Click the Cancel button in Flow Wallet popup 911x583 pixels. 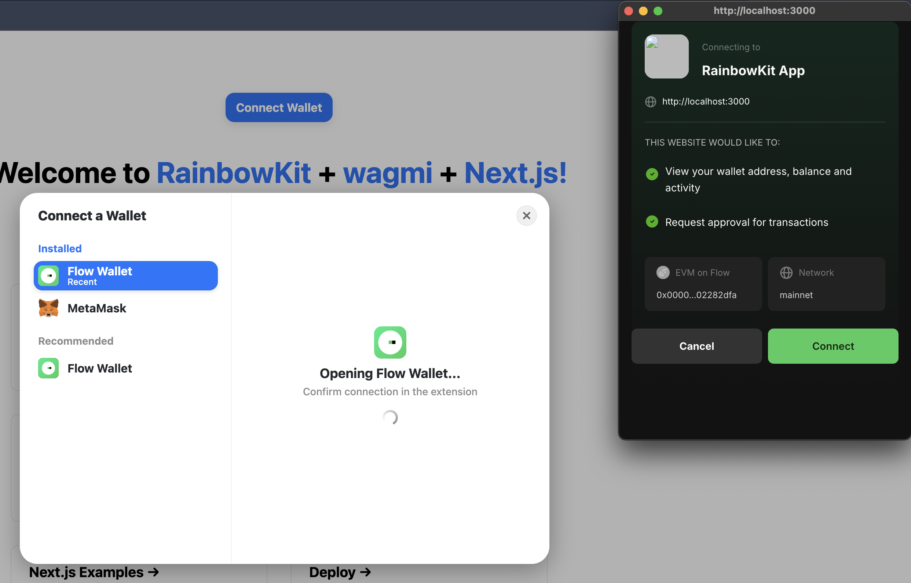(696, 346)
